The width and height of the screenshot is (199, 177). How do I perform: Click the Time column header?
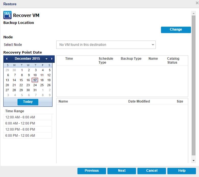click(69, 58)
